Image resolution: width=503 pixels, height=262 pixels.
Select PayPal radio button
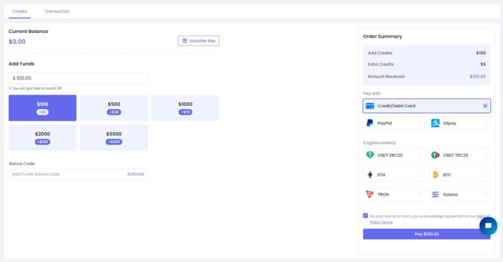click(420, 123)
